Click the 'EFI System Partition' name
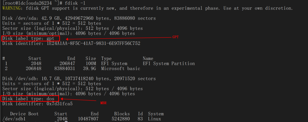The image size is (308, 122). tap(169, 64)
